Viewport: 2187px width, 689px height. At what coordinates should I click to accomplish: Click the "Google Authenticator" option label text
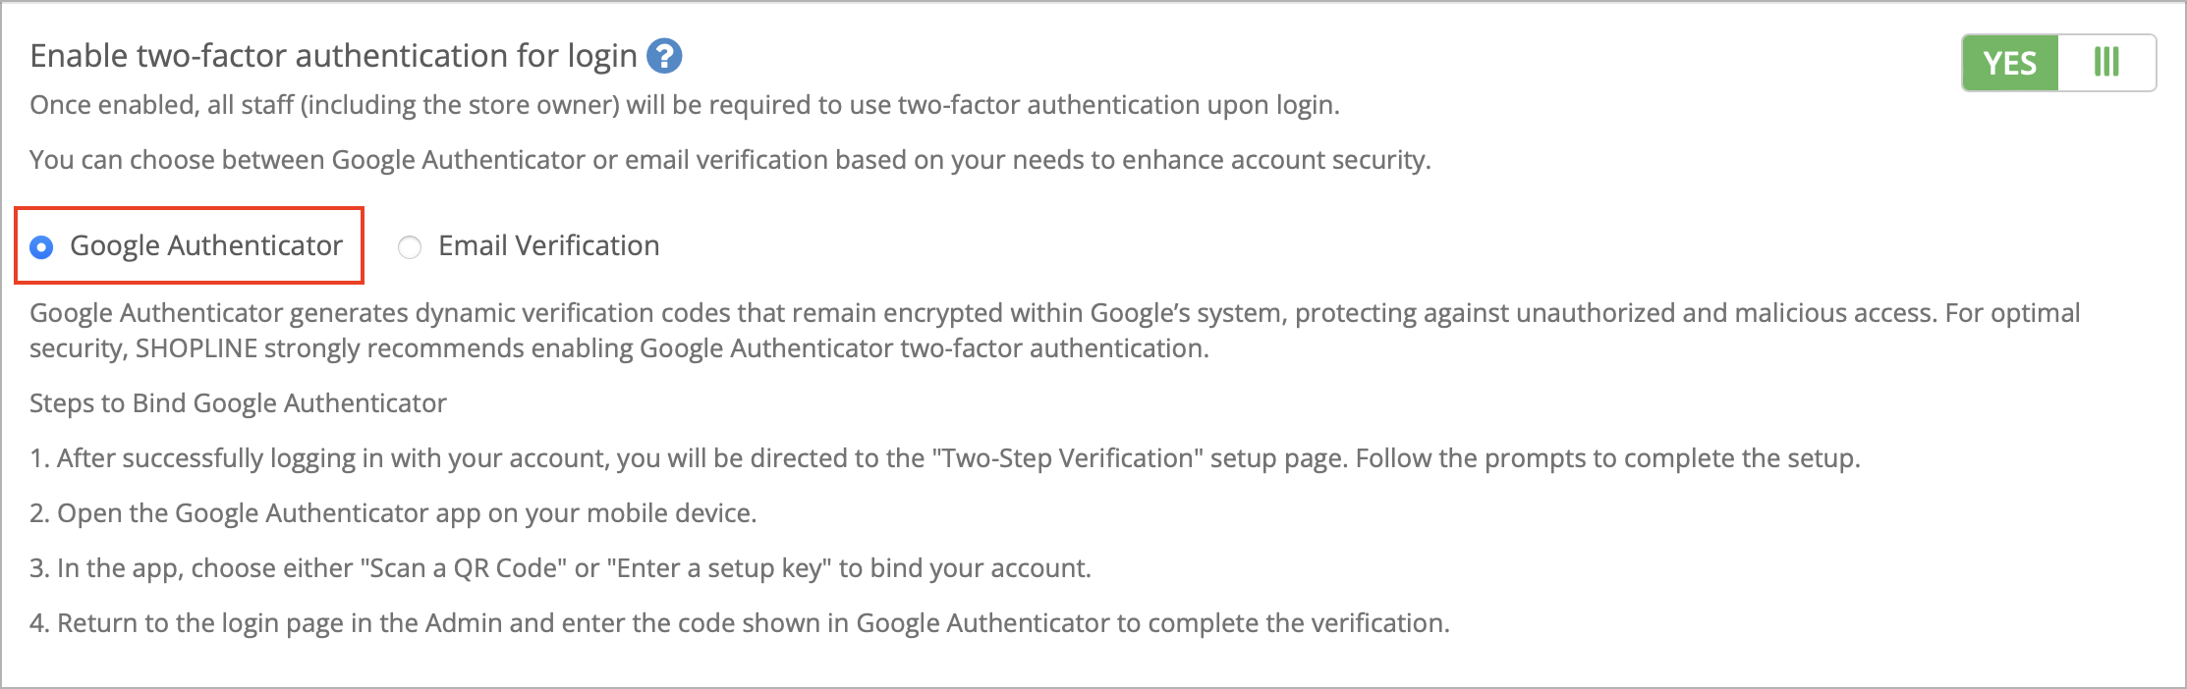click(206, 245)
